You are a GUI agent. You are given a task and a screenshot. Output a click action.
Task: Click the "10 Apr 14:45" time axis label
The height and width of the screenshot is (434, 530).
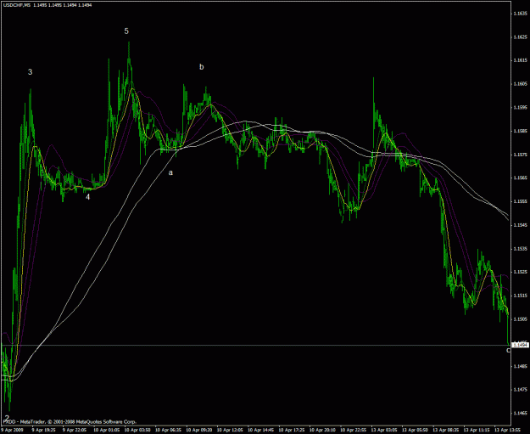261,430
